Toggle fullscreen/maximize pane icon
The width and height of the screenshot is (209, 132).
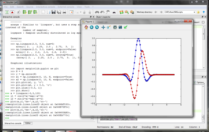[7, 12]
